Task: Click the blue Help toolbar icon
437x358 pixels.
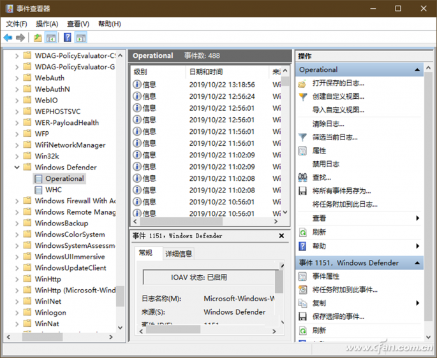Action: 67,38
